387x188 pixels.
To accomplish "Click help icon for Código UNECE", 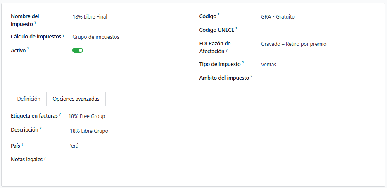I will [237, 28].
